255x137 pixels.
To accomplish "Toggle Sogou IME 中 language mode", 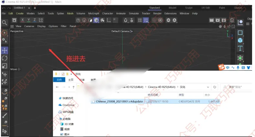I will pyautogui.click(x=228, y=67).
